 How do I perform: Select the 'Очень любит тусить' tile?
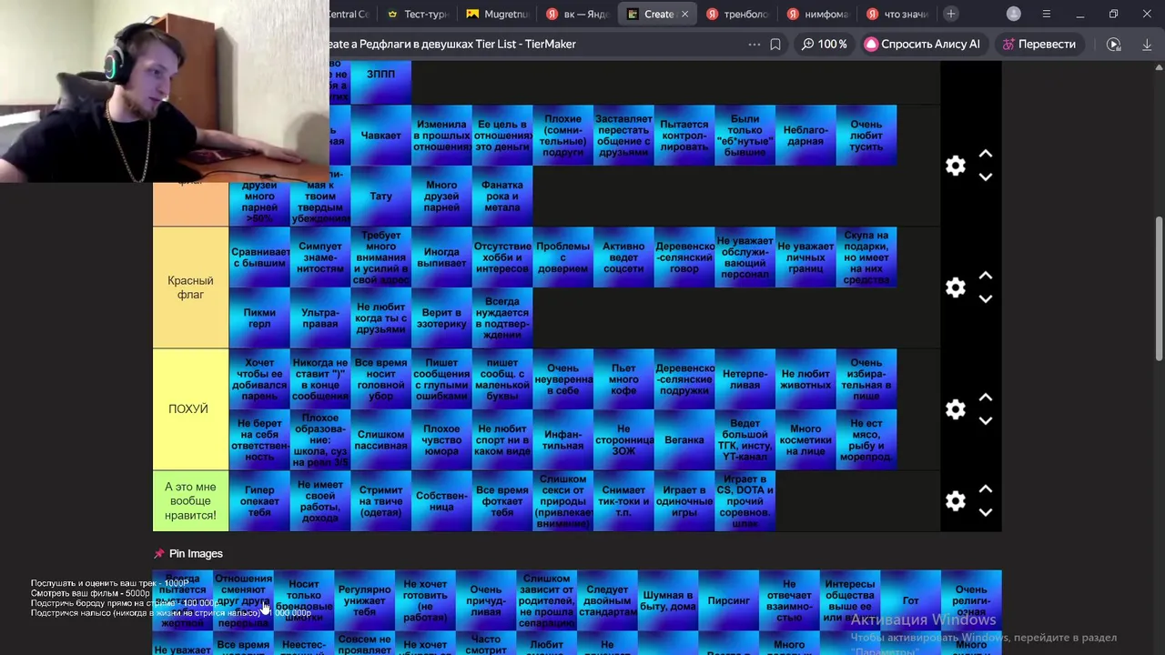tap(866, 136)
